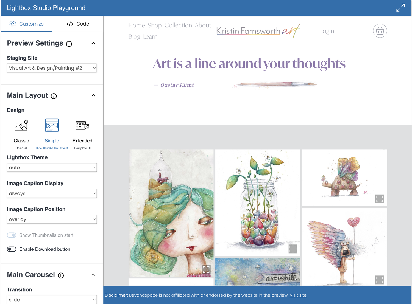Click the Kristin Farnsworth art logo

(x=258, y=31)
